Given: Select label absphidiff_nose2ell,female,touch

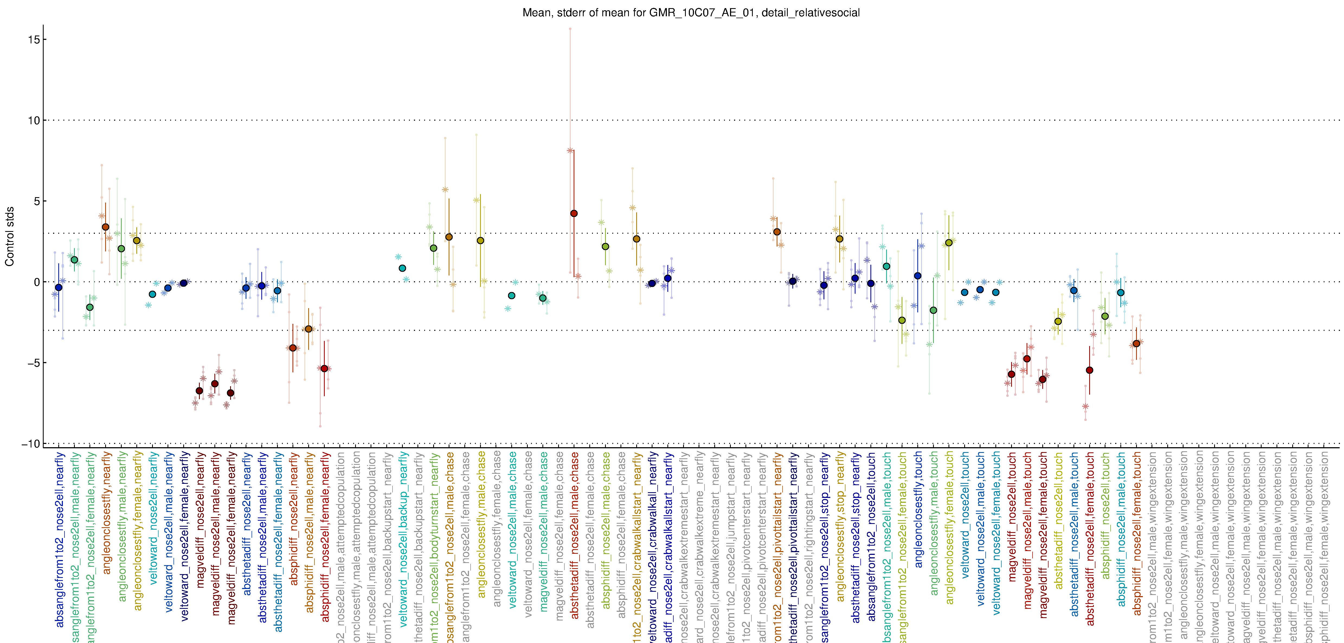Looking at the screenshot, I should point(1137,533).
